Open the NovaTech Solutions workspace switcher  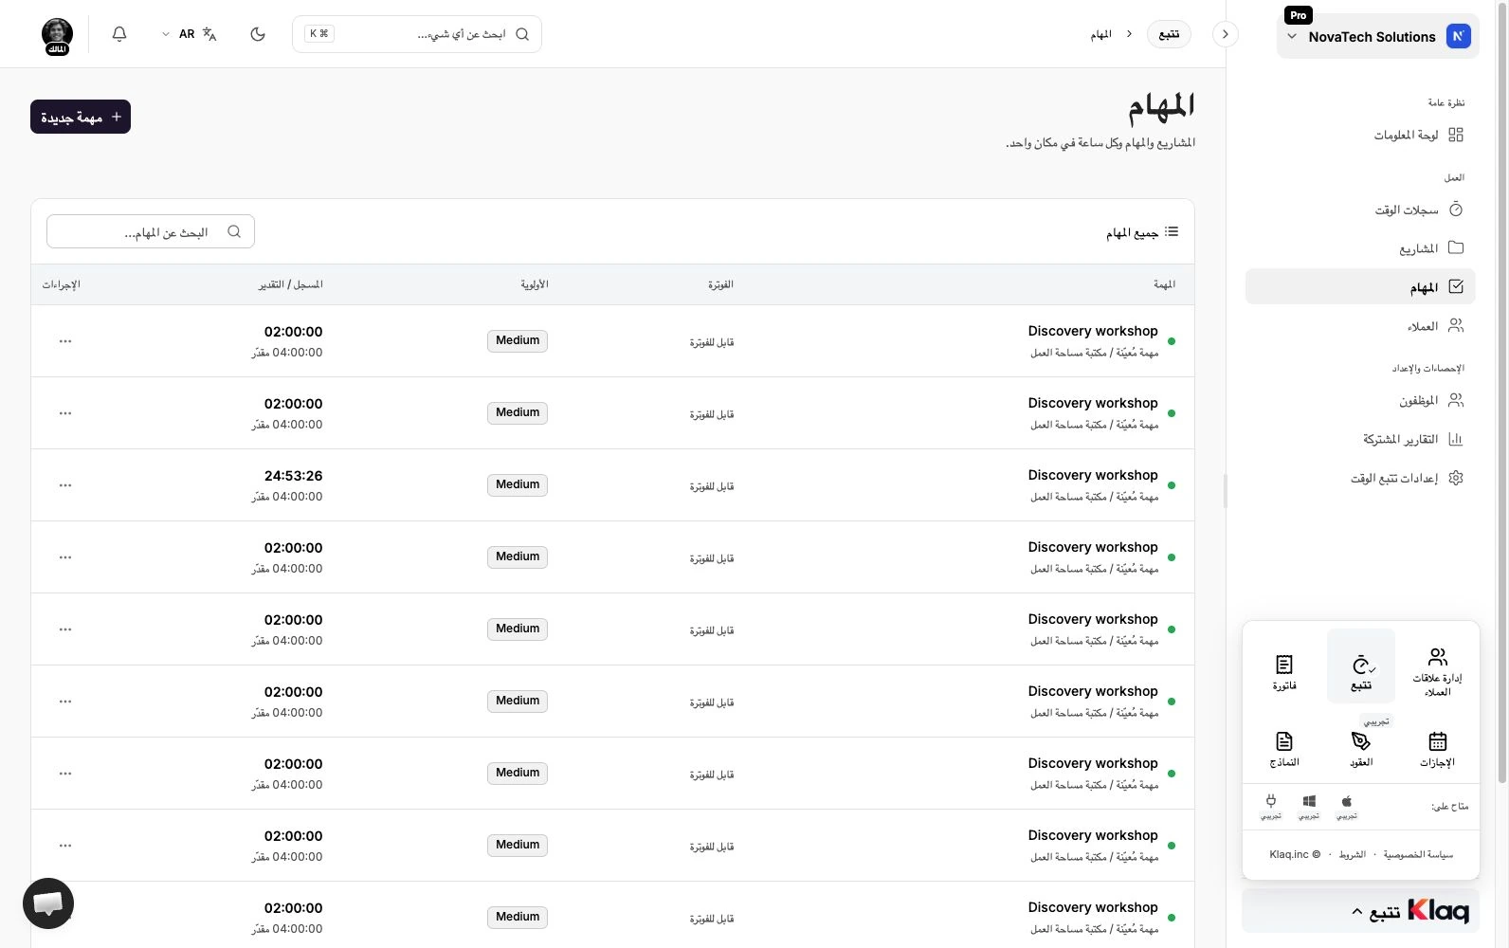point(1377,37)
